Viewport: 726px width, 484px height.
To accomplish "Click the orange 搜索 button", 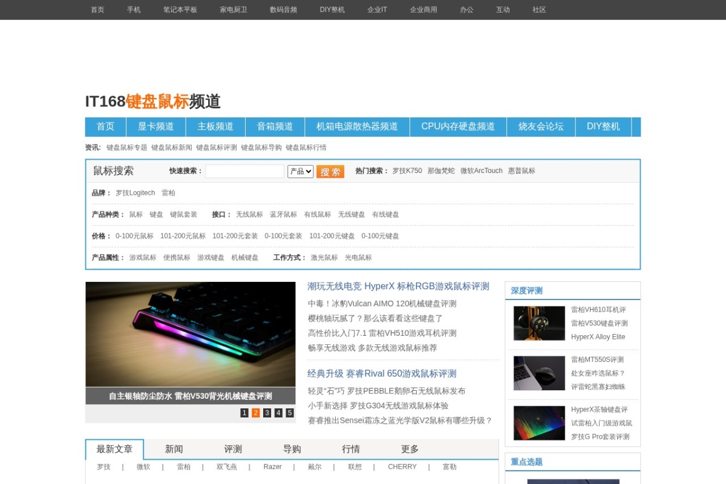I will tap(330, 172).
